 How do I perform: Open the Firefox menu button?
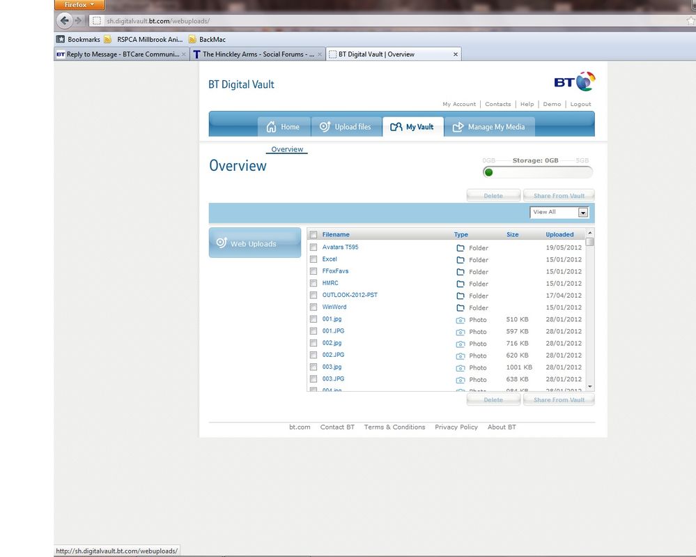(x=80, y=5)
